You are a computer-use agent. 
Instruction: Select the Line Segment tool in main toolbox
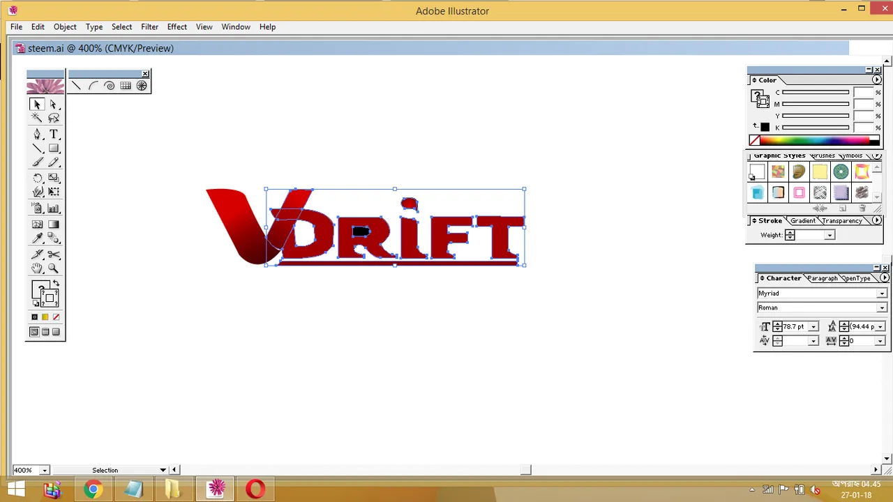(x=37, y=149)
